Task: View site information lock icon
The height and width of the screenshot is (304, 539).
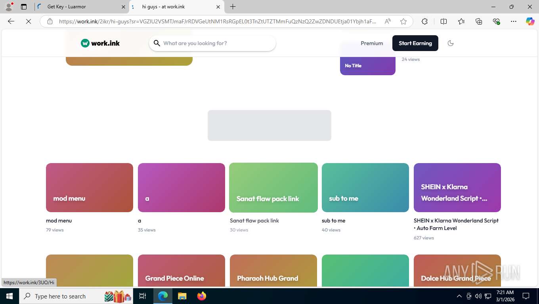Action: click(50, 21)
